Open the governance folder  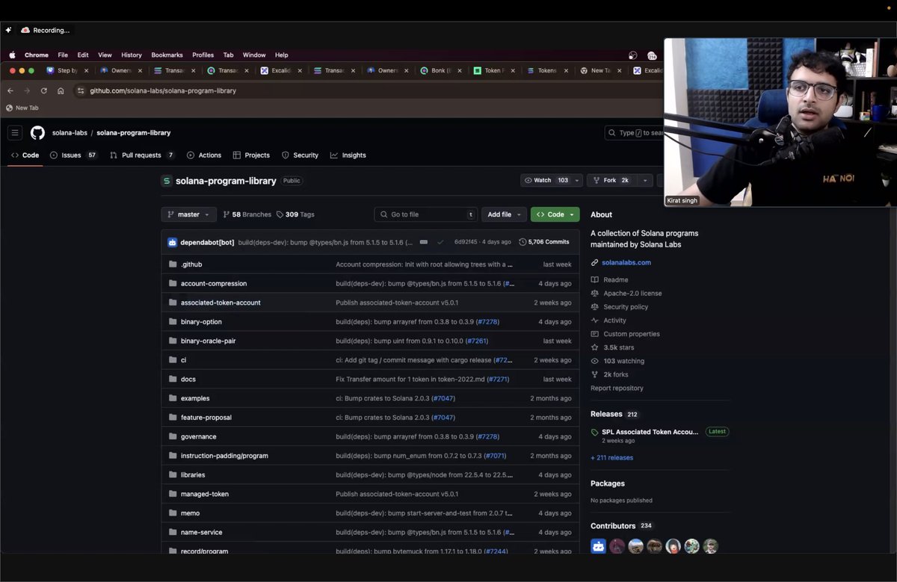[199, 436]
